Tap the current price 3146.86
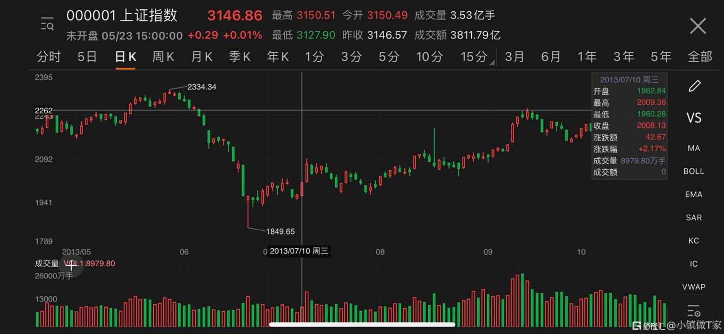This screenshot has width=724, height=334. tap(235, 16)
